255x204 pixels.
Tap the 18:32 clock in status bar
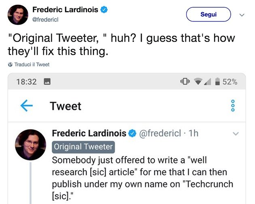[x=26, y=82]
